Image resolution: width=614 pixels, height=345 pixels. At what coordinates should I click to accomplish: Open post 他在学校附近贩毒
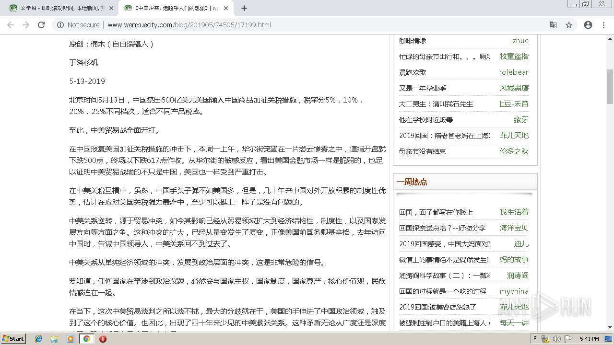point(426,120)
